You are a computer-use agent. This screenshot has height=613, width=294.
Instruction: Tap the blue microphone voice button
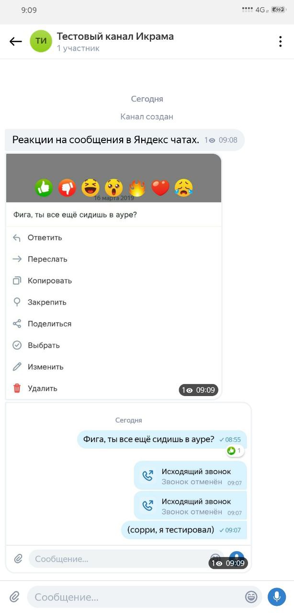coord(277,597)
